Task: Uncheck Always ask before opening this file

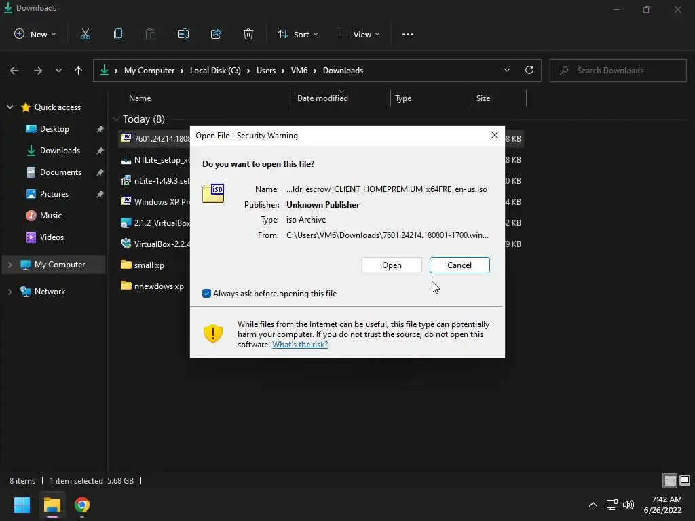Action: click(x=206, y=293)
